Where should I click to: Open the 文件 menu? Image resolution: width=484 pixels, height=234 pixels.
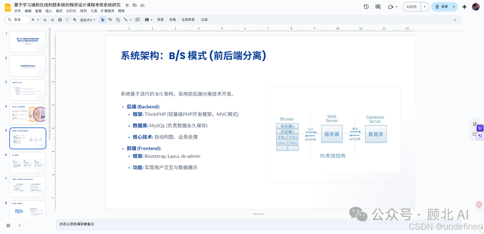click(x=17, y=11)
